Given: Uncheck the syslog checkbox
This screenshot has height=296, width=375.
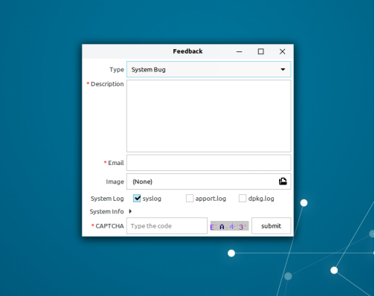Looking at the screenshot, I should point(137,199).
